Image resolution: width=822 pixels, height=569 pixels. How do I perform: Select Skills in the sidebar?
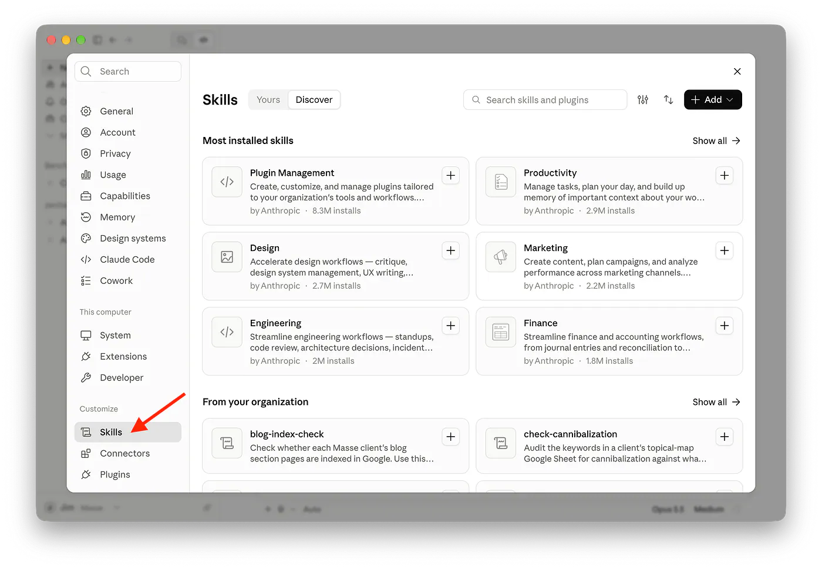click(128, 432)
